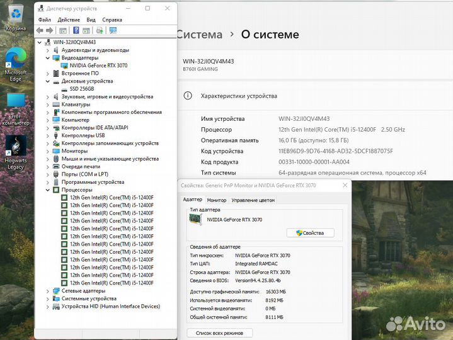Click the Используется видеопамяти value 8192 МБ
The width and height of the screenshot is (453, 340).
tap(274, 300)
